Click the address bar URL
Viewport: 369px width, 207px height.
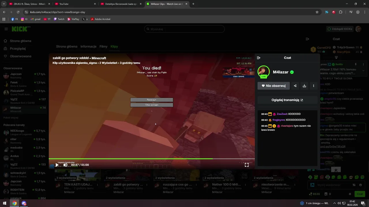click(58, 12)
